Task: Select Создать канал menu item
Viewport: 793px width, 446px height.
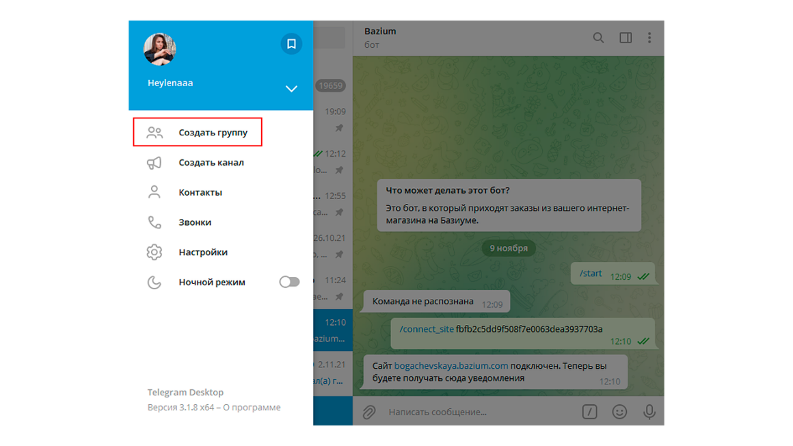Action: [221, 163]
